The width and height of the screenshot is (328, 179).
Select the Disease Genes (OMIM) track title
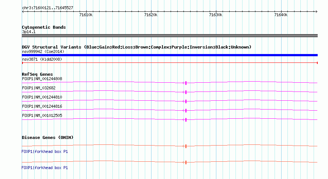(x=48, y=137)
